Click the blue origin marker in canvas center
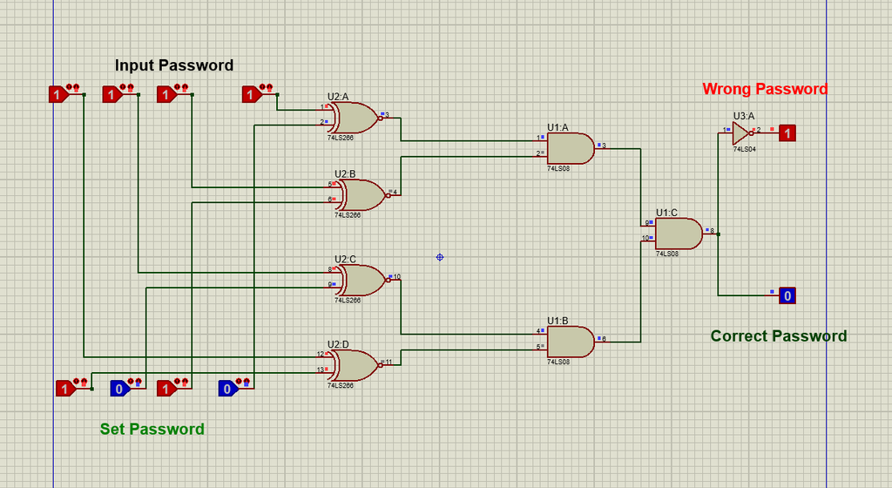The width and height of the screenshot is (892, 488). tap(440, 257)
